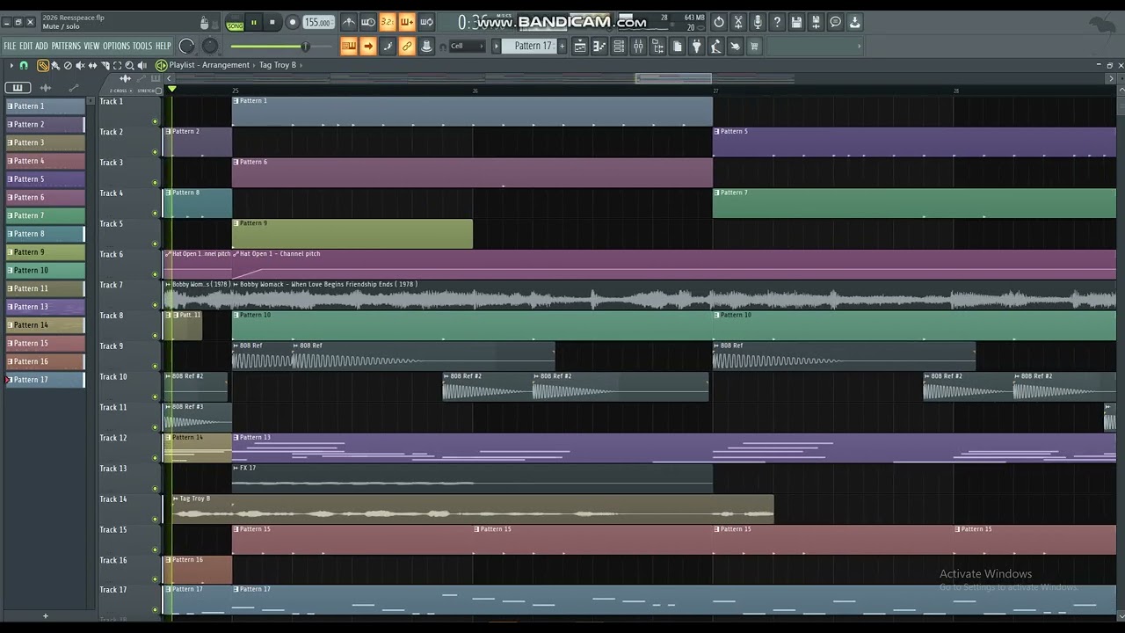Select the Delete tool in playlist toolbar

[x=68, y=65]
